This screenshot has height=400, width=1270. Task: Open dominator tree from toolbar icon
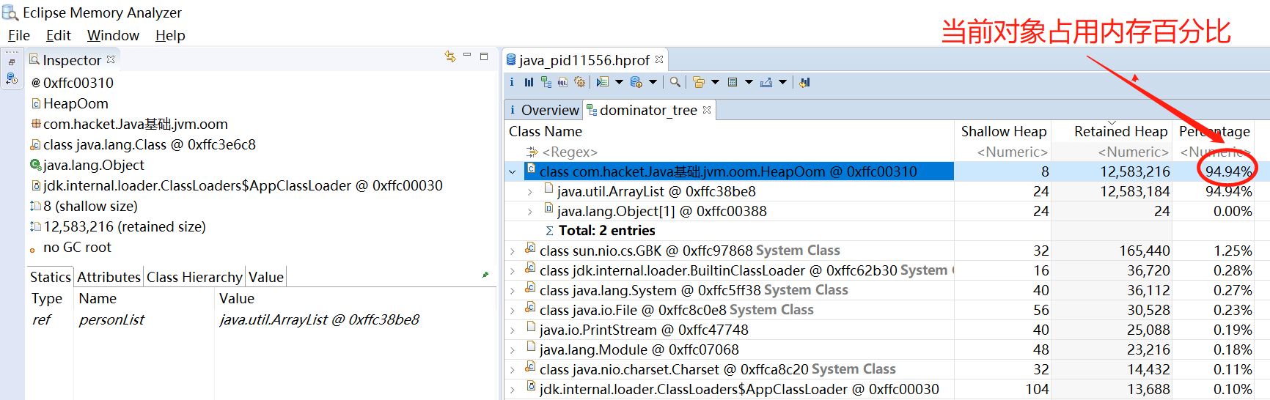[546, 82]
